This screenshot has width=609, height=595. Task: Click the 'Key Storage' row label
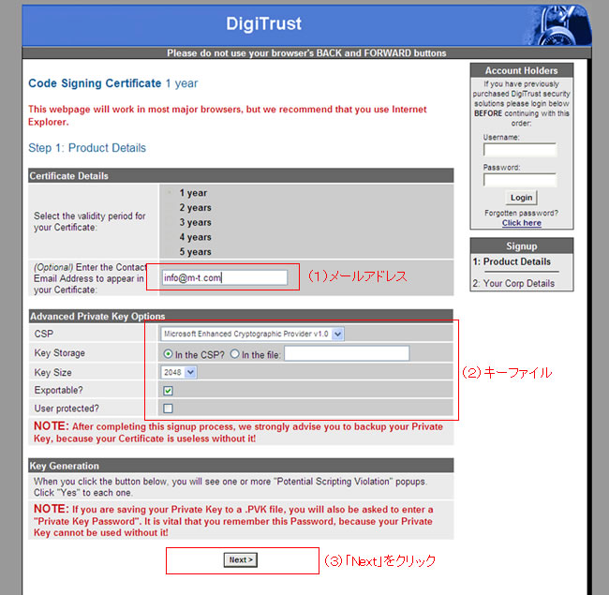click(59, 353)
